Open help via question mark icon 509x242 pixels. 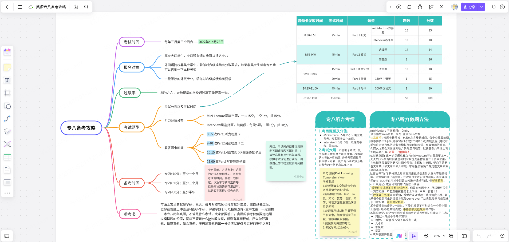502,7
